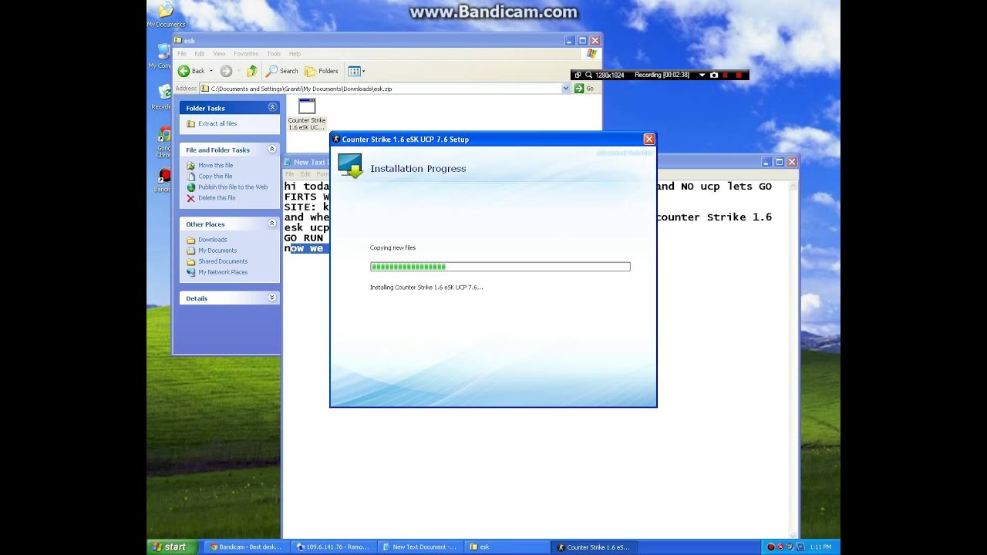Pause the Bandicam recording

tap(726, 75)
